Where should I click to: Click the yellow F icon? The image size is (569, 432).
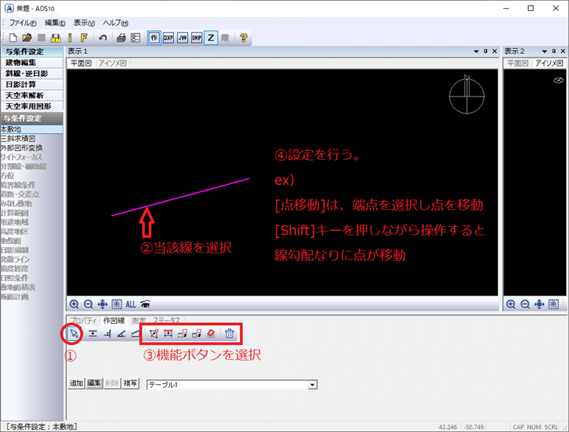click(x=84, y=38)
